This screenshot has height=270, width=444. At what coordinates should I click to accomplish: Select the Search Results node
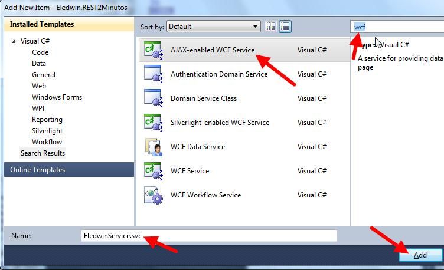point(43,153)
